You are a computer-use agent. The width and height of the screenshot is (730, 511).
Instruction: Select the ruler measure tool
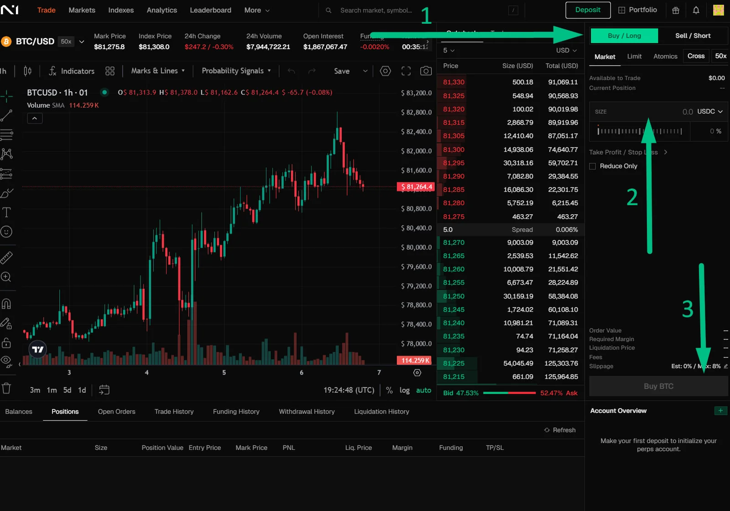point(6,258)
